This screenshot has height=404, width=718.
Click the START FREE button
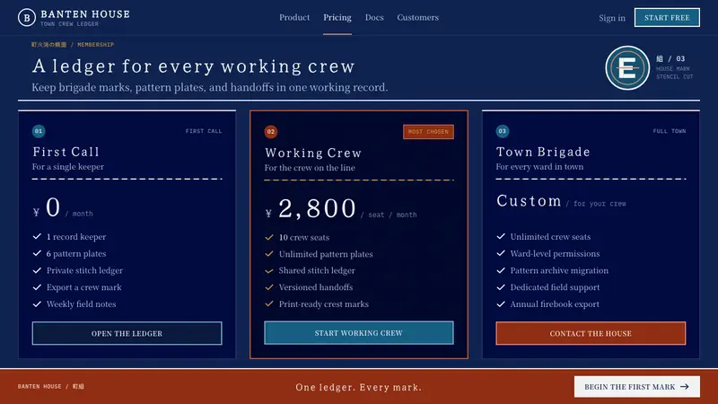667,17
